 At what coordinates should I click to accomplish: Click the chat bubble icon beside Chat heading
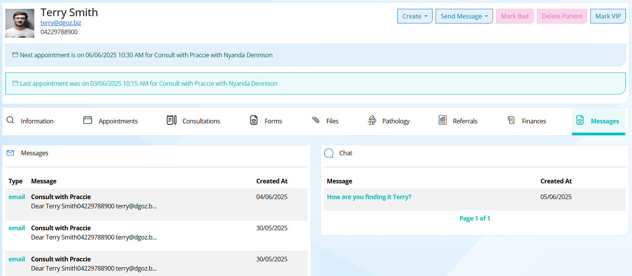tap(329, 153)
